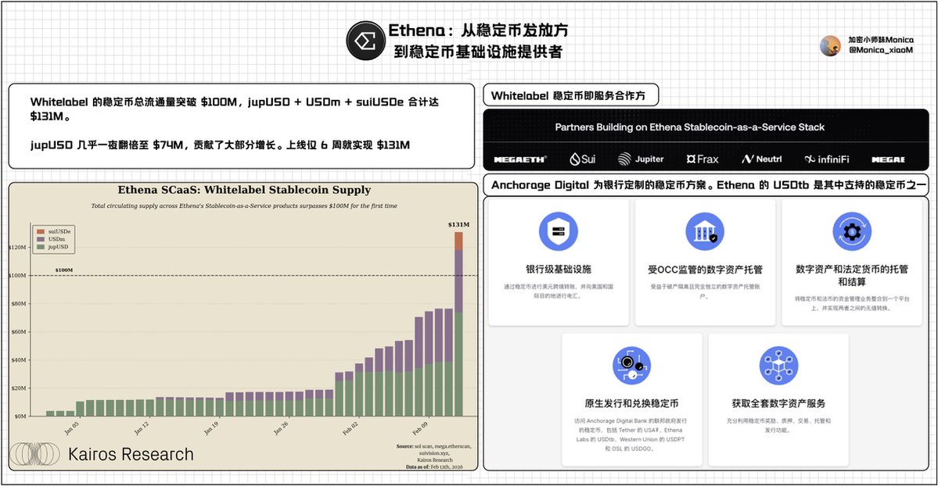Click the Kairos Research text

coord(131,454)
